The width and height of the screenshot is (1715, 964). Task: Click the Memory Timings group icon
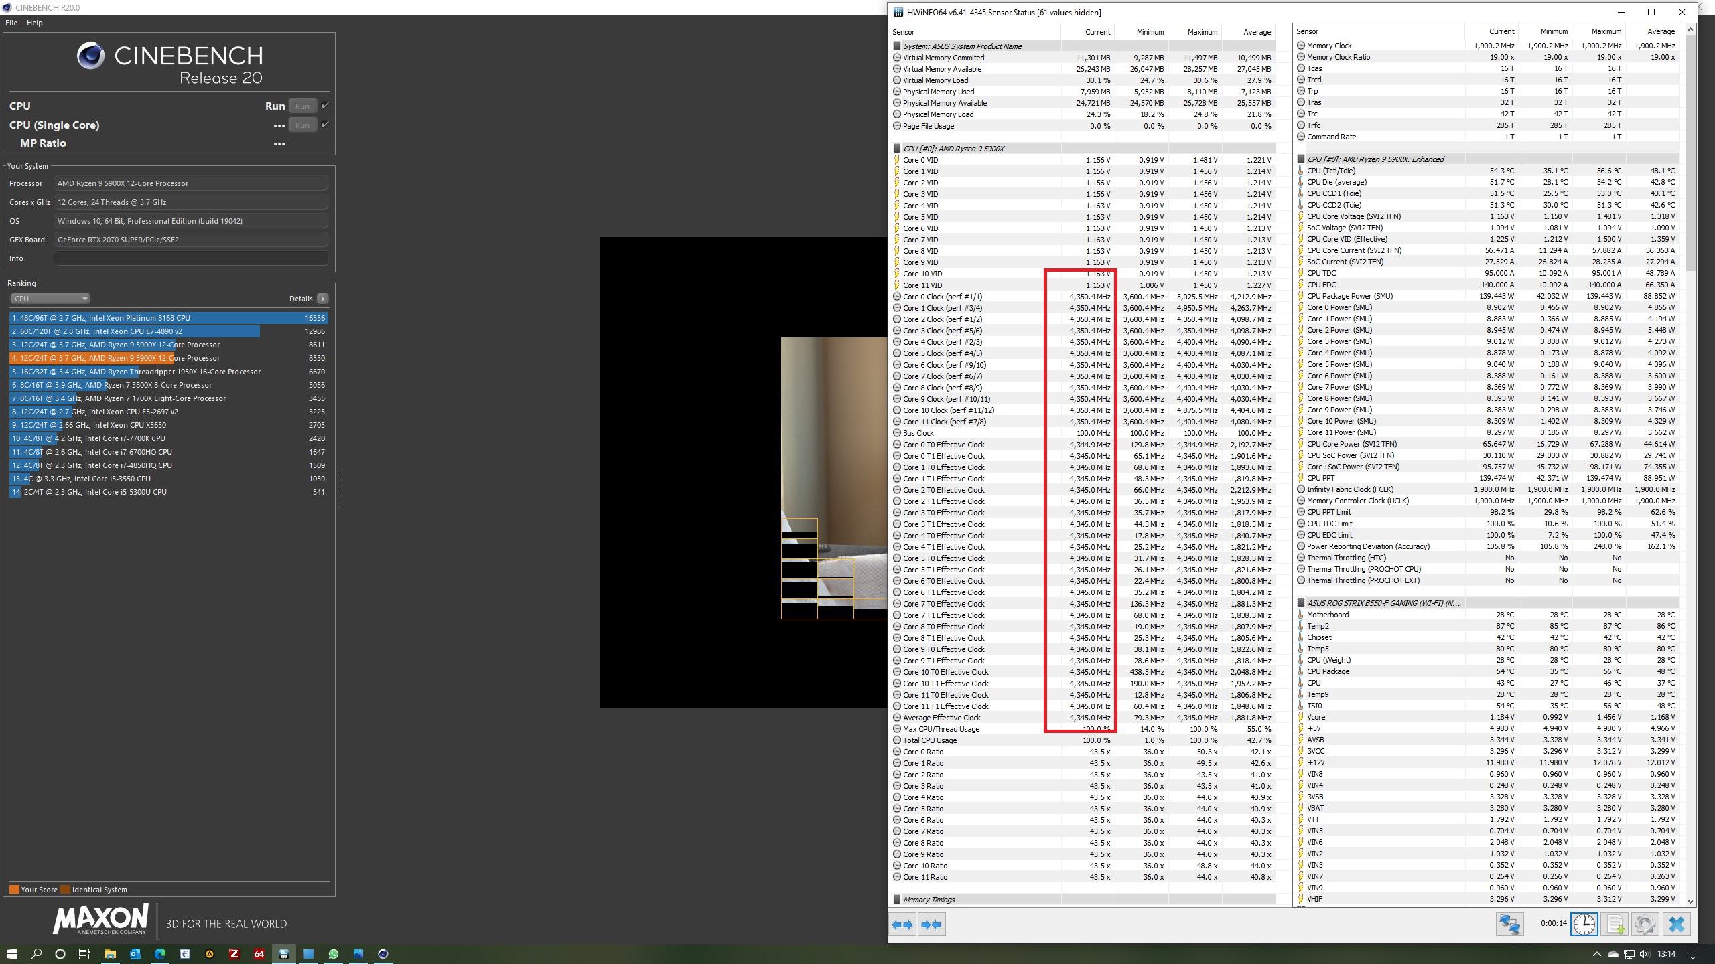[x=896, y=900]
